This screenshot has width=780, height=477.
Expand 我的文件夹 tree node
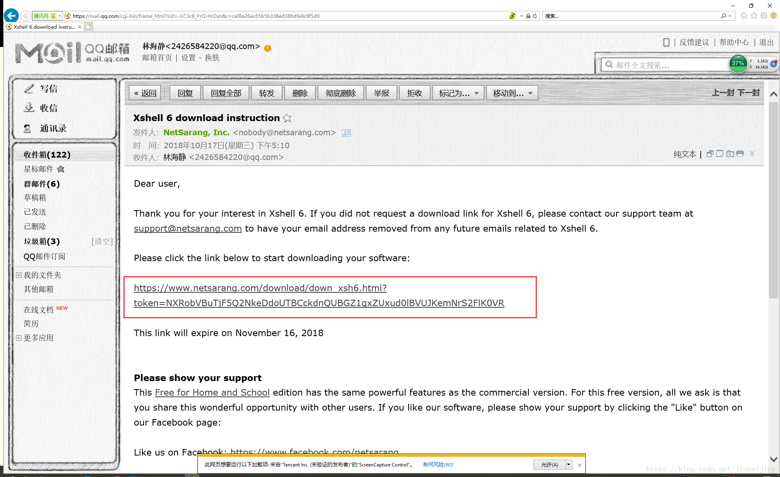(19, 275)
